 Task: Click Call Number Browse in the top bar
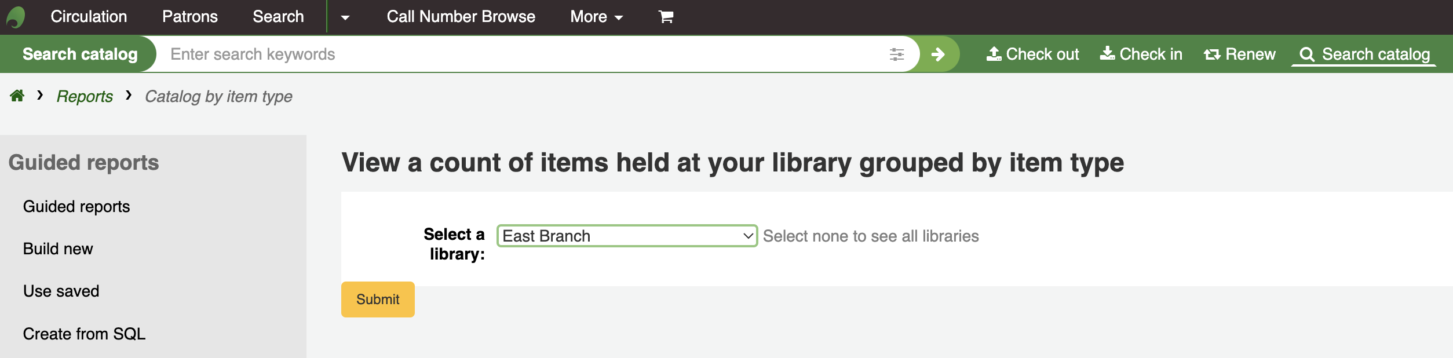point(461,17)
